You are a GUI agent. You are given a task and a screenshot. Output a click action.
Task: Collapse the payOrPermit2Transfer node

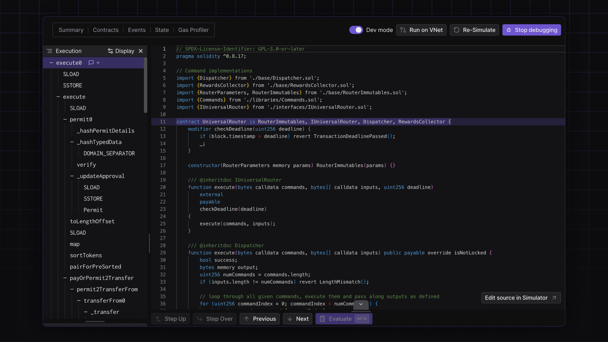[65, 278]
